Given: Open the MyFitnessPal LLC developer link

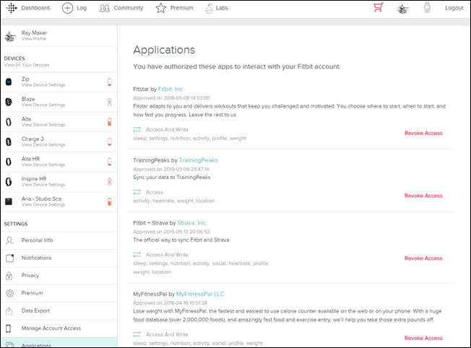Looking at the screenshot, I should click(200, 294).
